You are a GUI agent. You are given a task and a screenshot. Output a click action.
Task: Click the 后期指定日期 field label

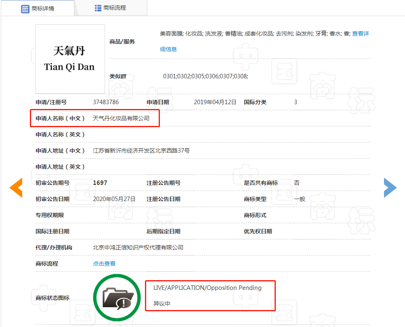point(164,231)
